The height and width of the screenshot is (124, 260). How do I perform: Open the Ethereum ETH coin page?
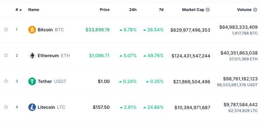point(54,56)
